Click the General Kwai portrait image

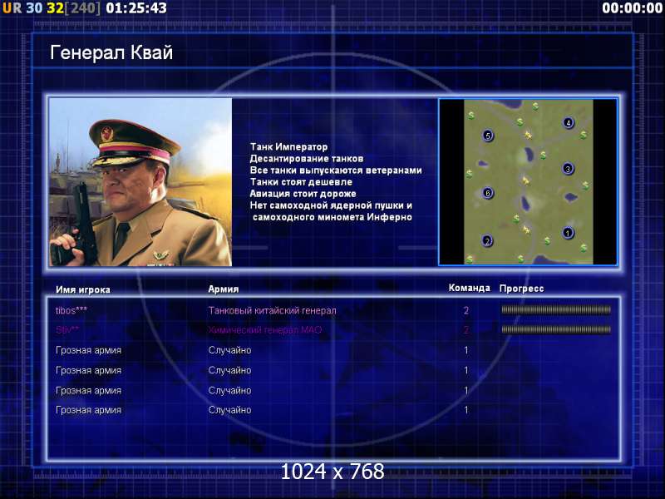(140, 182)
